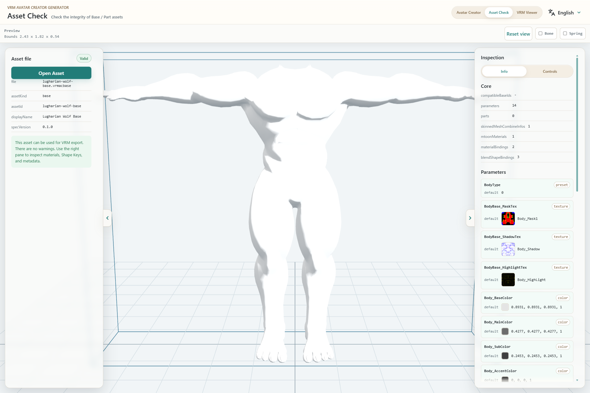Click the Body_Mask1 texture thumbnail

point(508,219)
